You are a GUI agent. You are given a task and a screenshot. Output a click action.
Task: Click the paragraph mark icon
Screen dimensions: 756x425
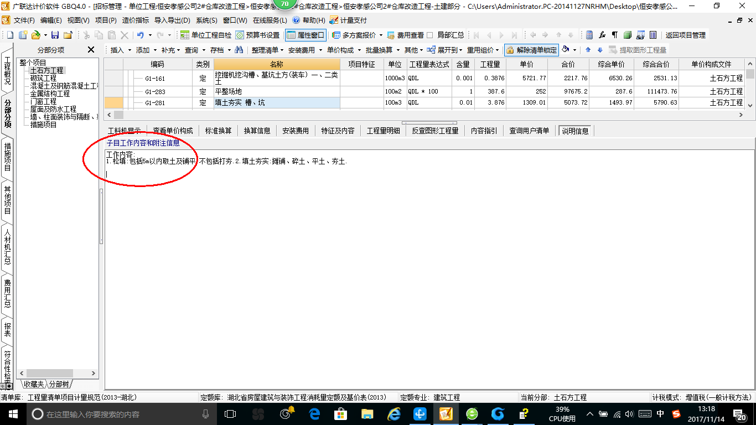click(614, 35)
